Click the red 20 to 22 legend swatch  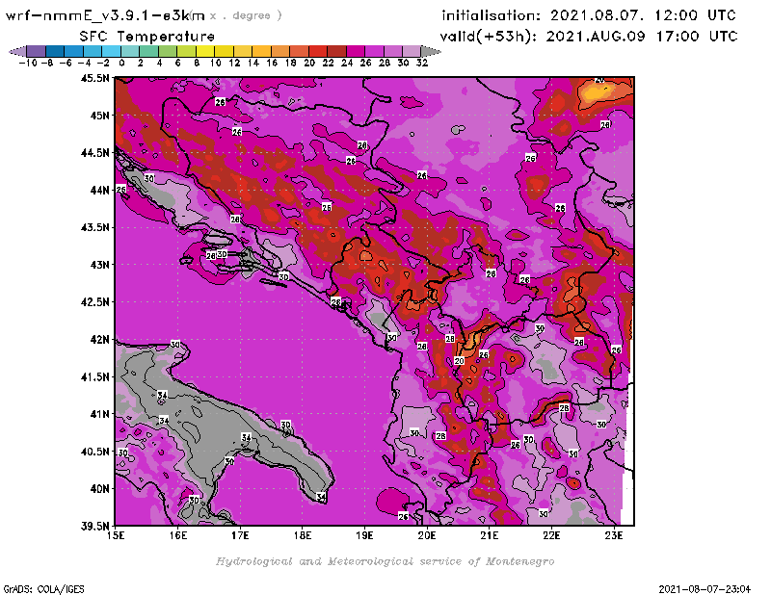pos(318,51)
